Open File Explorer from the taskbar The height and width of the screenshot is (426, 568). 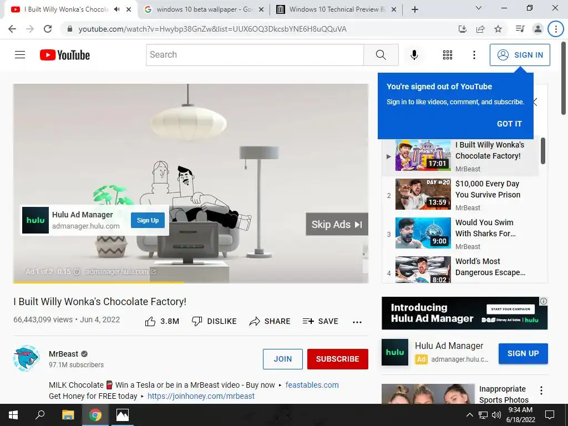68,415
